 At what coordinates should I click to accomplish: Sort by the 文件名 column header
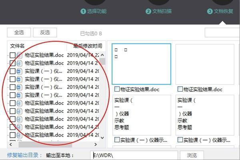(x=17, y=46)
